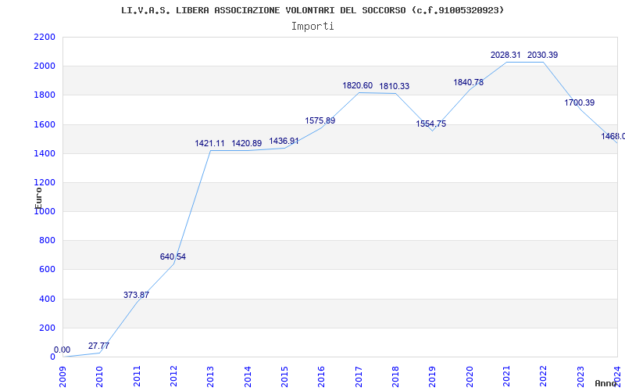Click the 1200 y-axis tick label
Viewport: 625px width, 391px height.
(45, 183)
